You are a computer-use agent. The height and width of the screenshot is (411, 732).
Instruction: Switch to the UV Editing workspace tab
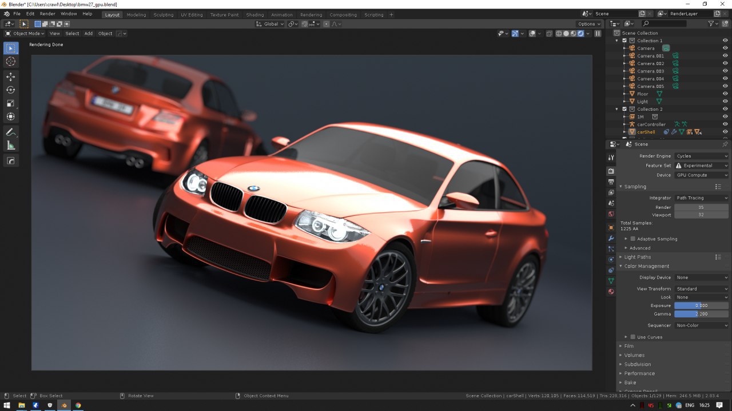pos(192,15)
